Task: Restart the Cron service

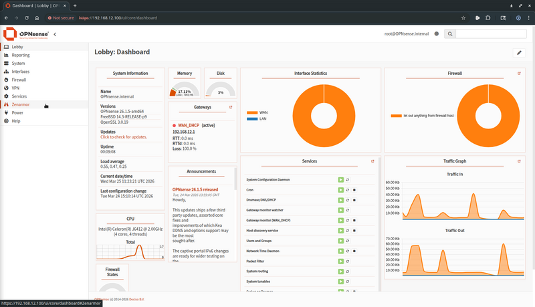Action: click(348, 190)
